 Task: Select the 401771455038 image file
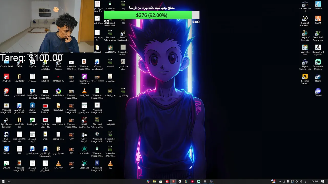click(97, 78)
